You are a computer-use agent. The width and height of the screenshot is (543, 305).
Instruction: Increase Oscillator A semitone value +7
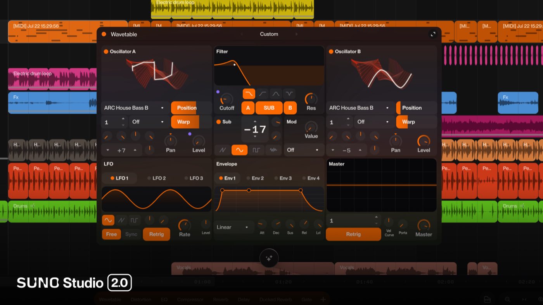point(135,150)
